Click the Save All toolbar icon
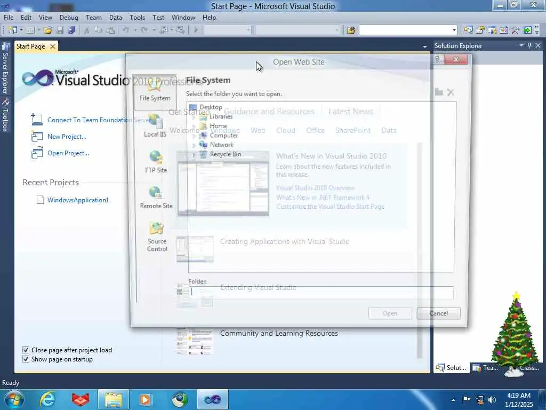Image resolution: width=546 pixels, height=410 pixels. 71,30
